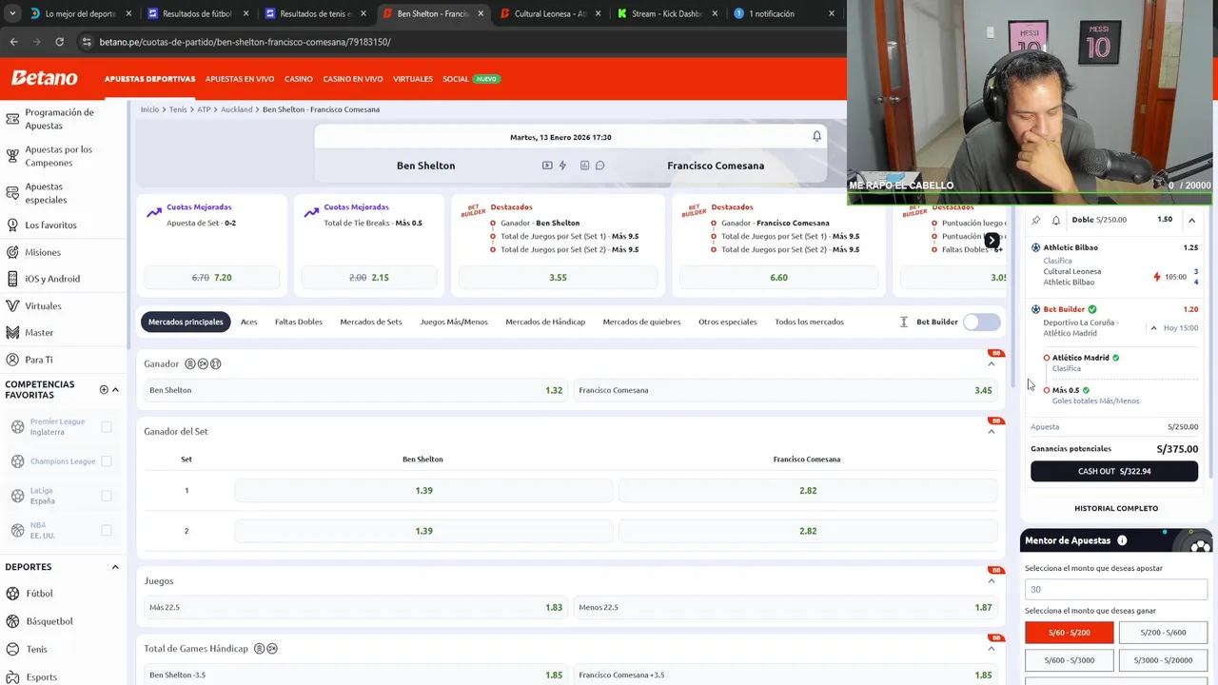Collapse Competencias Favoritas section
The image size is (1218, 685).
coord(115,389)
